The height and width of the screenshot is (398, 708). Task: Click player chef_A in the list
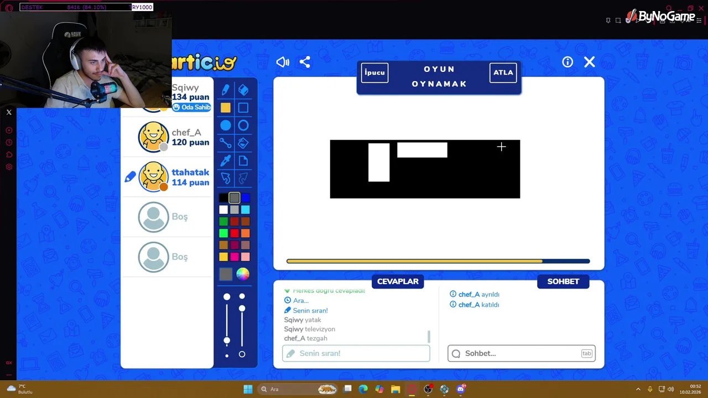pyautogui.click(x=166, y=137)
